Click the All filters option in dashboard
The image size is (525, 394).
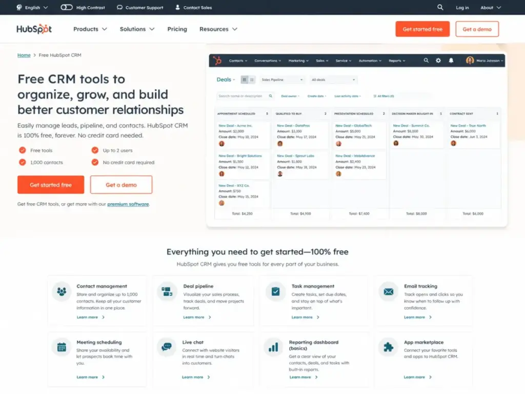(x=383, y=96)
